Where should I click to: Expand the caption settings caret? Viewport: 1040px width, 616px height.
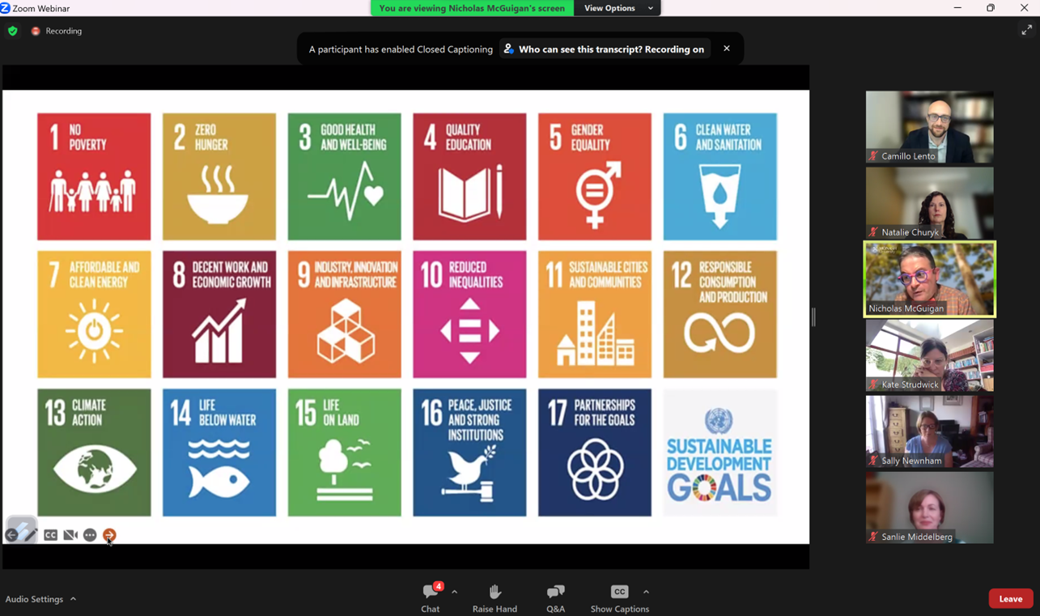point(646,592)
